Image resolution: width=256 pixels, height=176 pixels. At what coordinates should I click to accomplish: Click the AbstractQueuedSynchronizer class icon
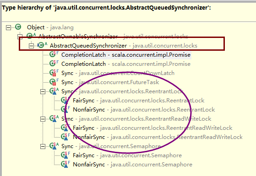coord(41,45)
